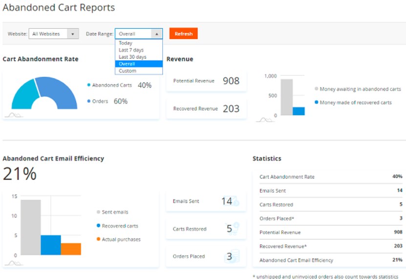Select Custom date range option
406x279 pixels.
point(128,71)
